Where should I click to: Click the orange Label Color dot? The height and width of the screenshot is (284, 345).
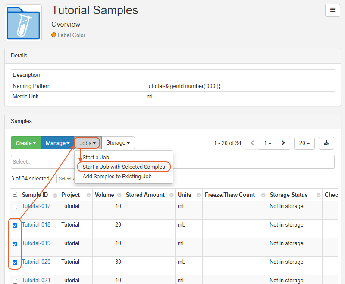coord(54,35)
